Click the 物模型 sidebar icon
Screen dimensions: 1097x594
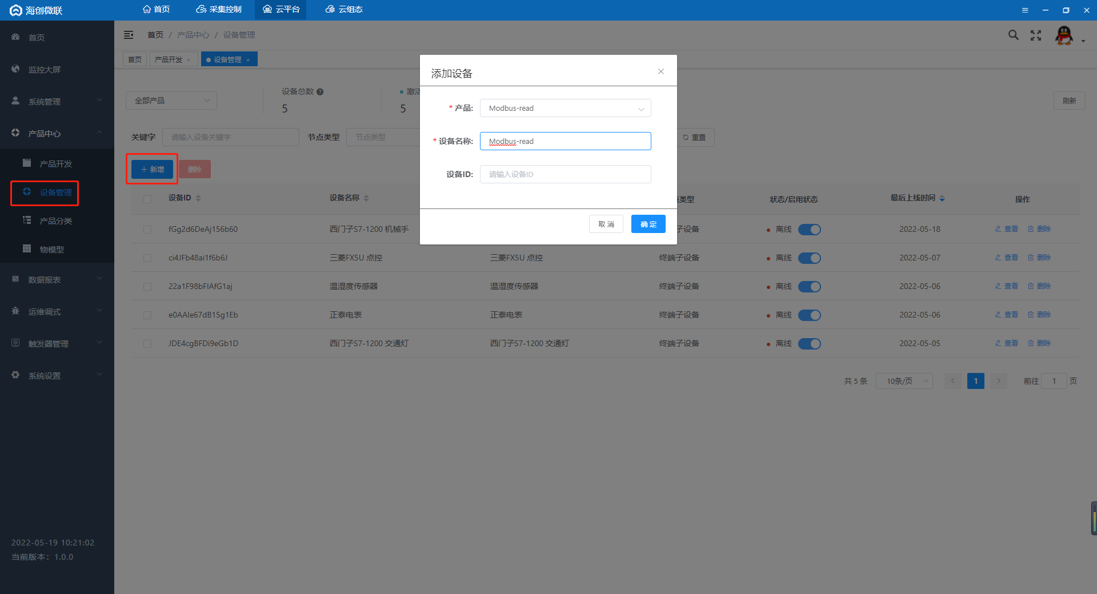click(27, 249)
